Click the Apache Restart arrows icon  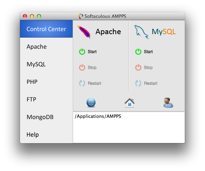tap(82, 83)
